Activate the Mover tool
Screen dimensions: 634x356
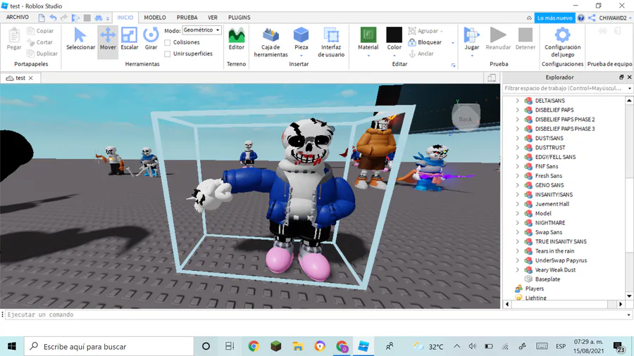tap(108, 39)
